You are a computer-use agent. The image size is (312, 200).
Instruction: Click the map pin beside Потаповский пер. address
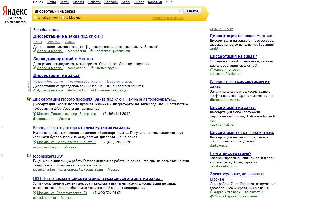35,114
